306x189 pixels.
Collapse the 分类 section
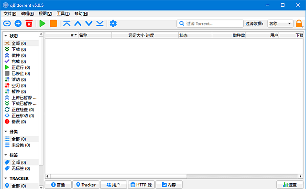click(x=6, y=132)
